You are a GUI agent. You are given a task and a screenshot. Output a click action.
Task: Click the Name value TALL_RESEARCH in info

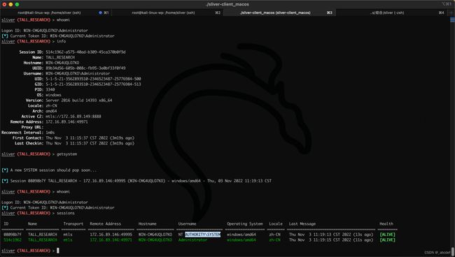click(x=60, y=57)
